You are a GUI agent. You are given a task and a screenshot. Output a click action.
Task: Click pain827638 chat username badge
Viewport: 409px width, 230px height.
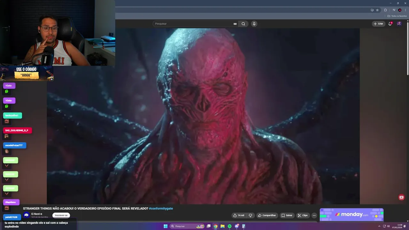(x=12, y=217)
